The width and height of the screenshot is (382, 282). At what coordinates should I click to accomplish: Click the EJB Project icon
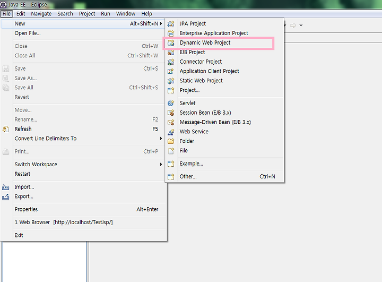(171, 52)
